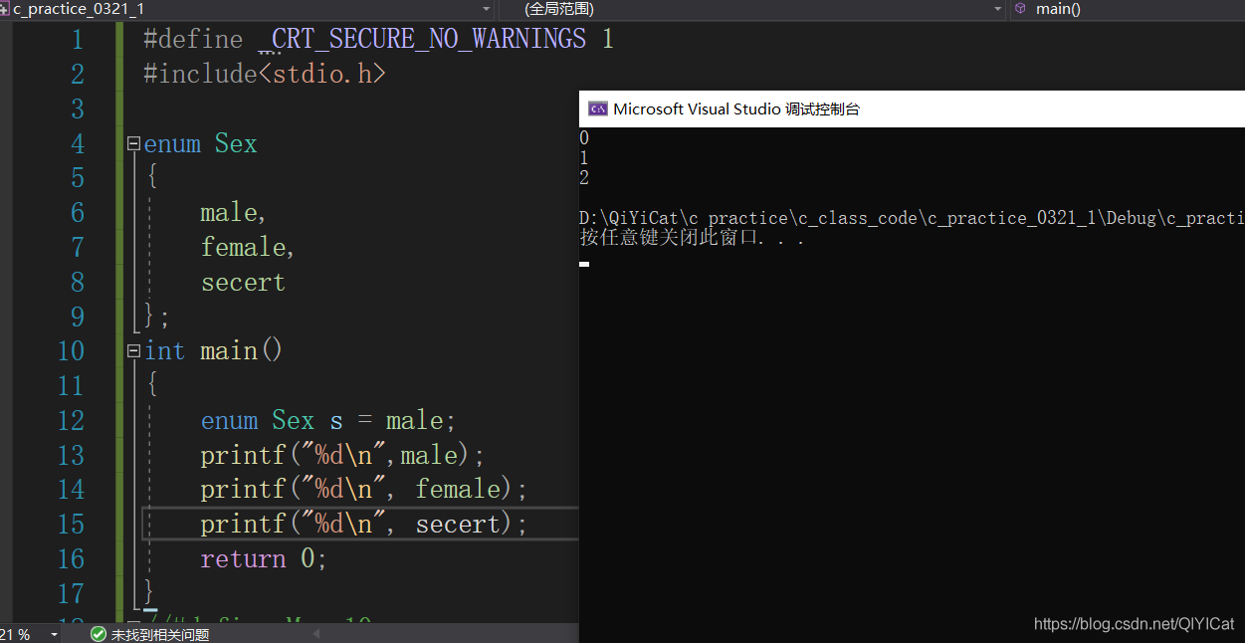This screenshot has width=1245, height=643.
Task: Click line number 10 in the gutter
Action: (x=71, y=351)
